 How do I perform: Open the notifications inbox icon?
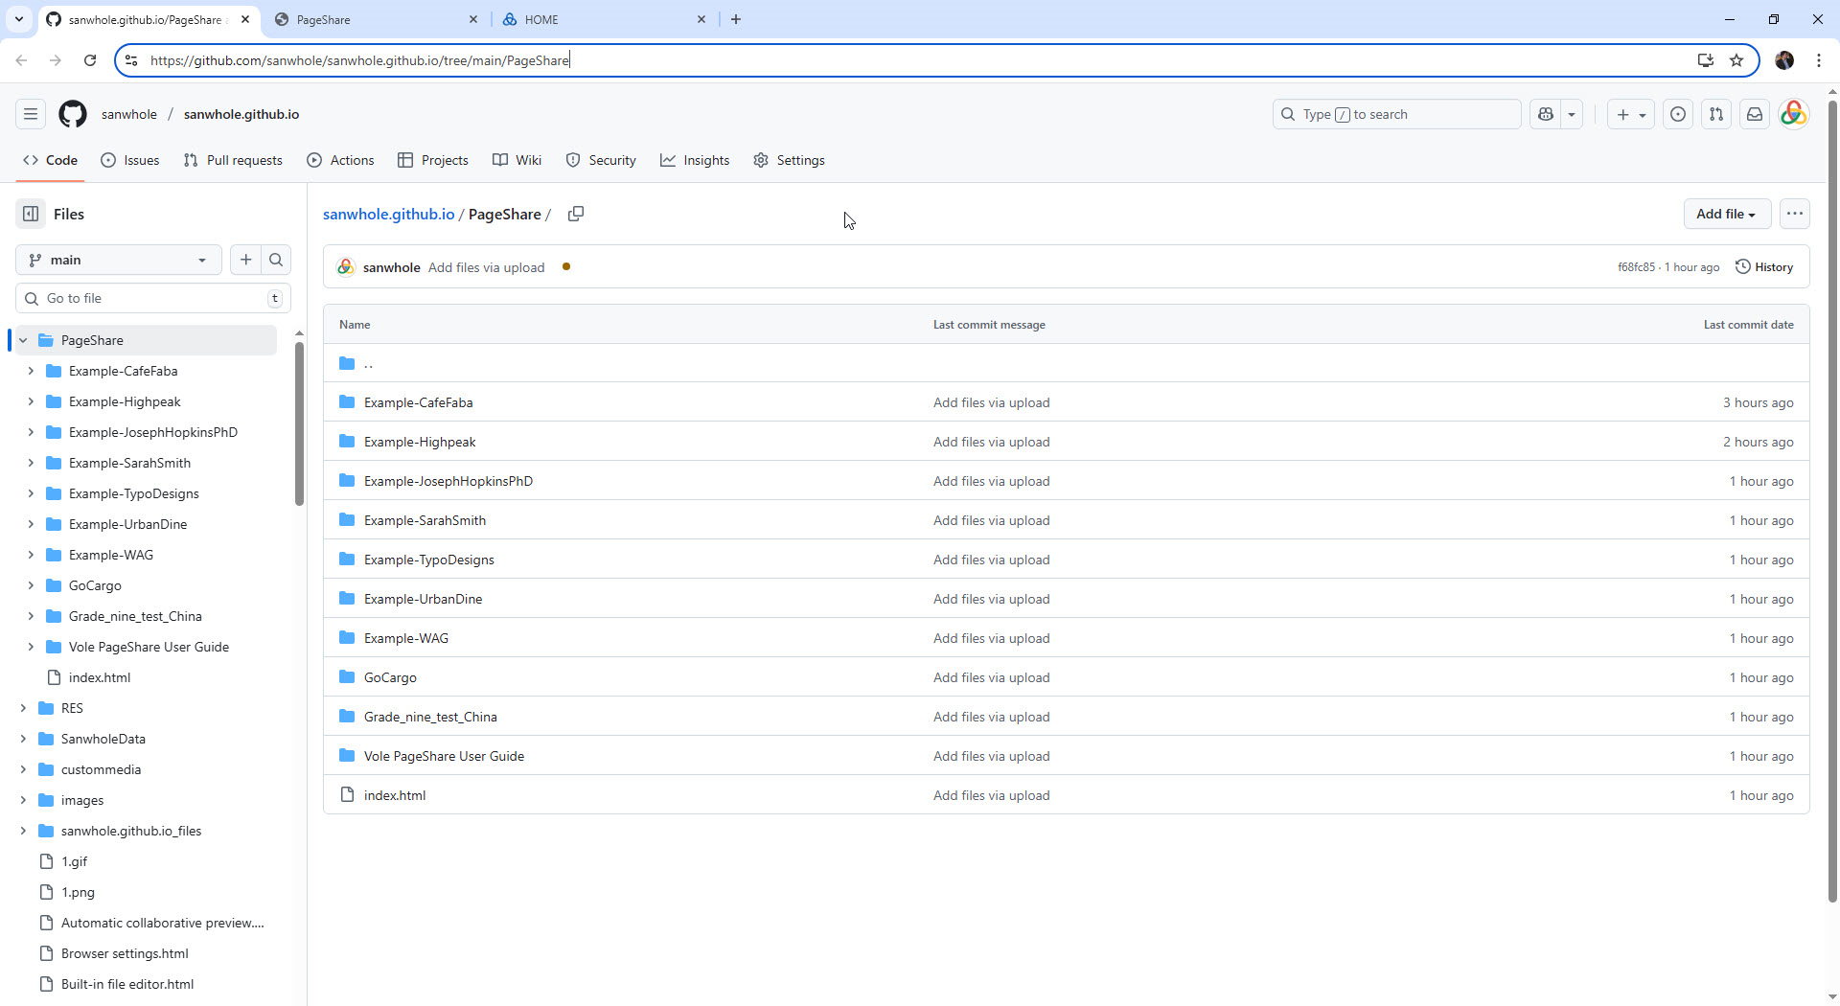coord(1754,114)
